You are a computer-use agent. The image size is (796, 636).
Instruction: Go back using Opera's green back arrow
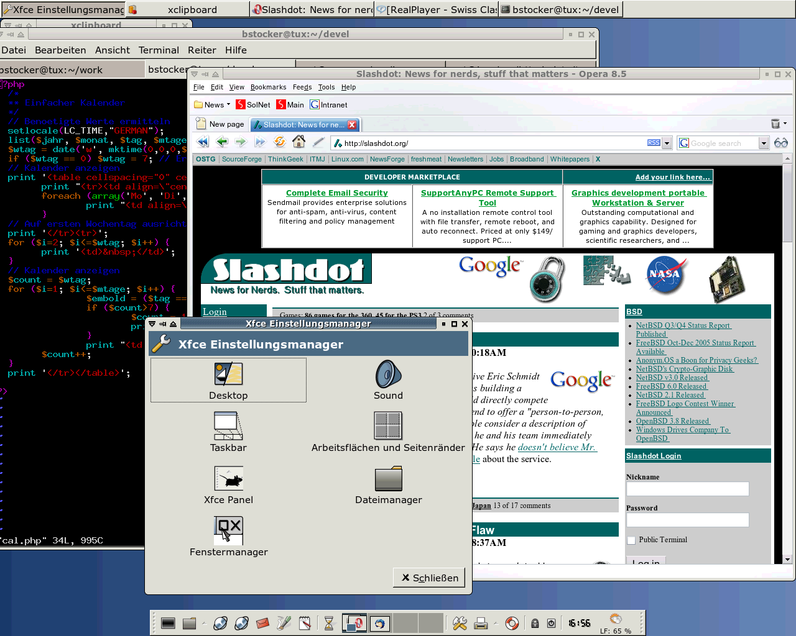click(x=222, y=142)
